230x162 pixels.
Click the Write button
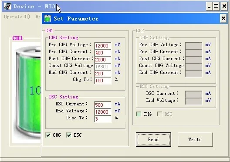click(x=195, y=139)
